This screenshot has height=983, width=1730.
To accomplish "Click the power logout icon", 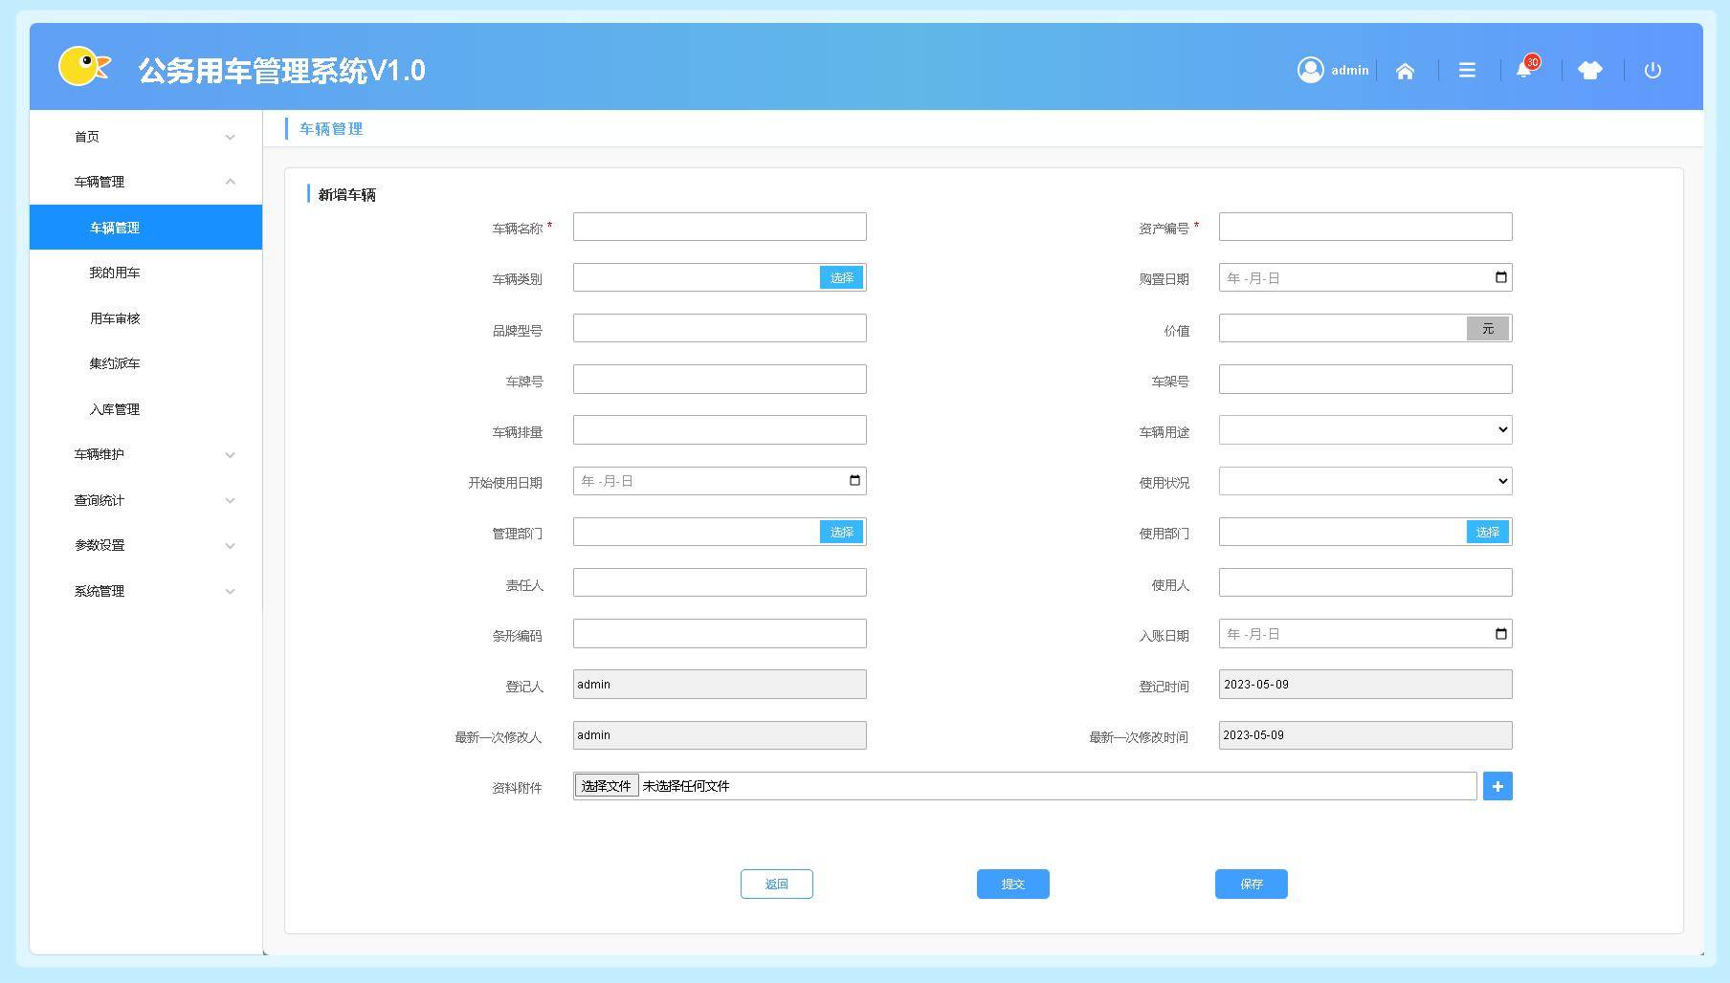I will [1652, 71].
